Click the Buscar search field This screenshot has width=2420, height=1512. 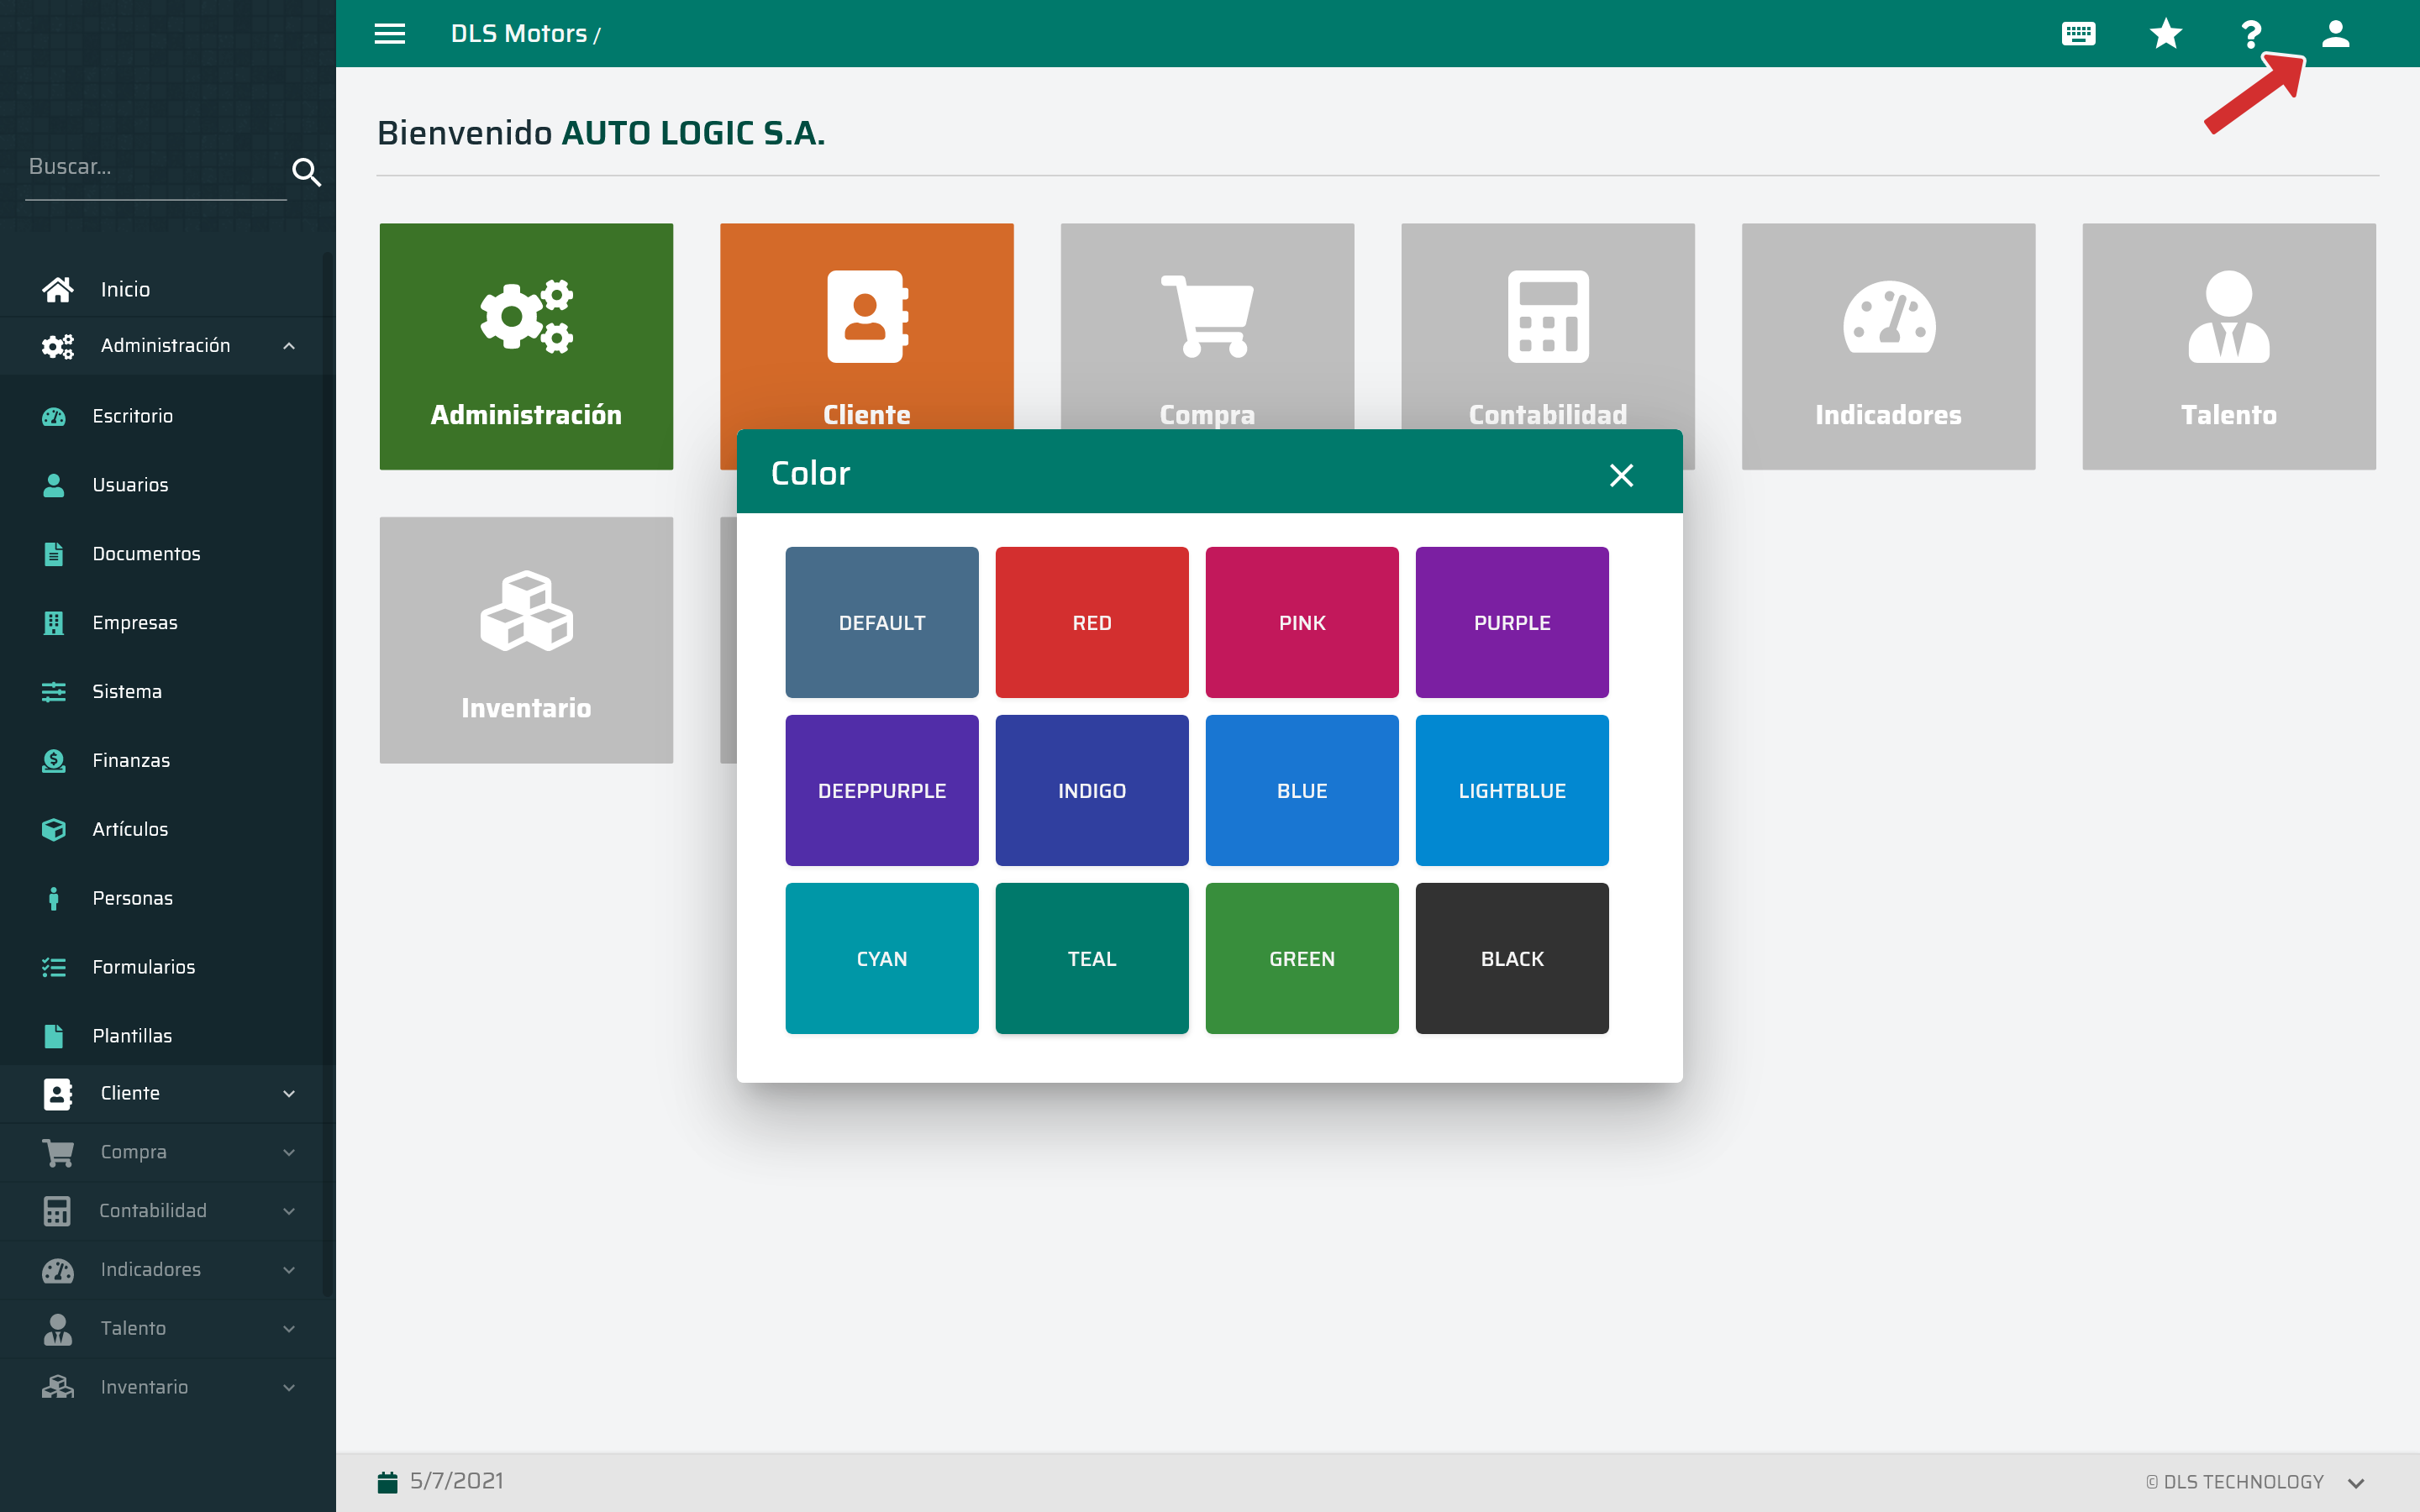click(150, 167)
